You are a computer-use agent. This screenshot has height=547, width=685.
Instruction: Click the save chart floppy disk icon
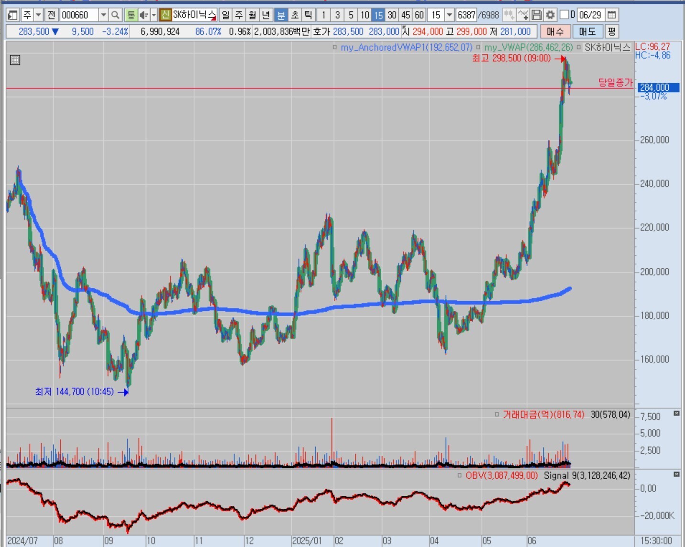[x=537, y=15]
